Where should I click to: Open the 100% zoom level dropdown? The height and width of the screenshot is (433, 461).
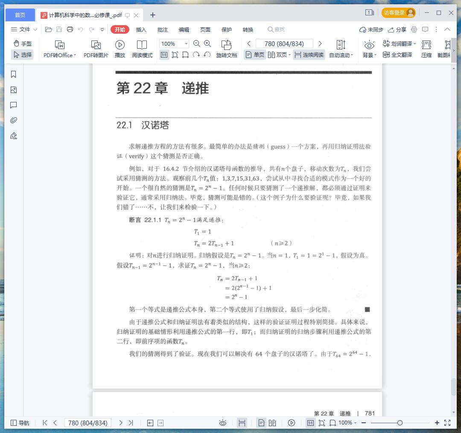coord(187,44)
